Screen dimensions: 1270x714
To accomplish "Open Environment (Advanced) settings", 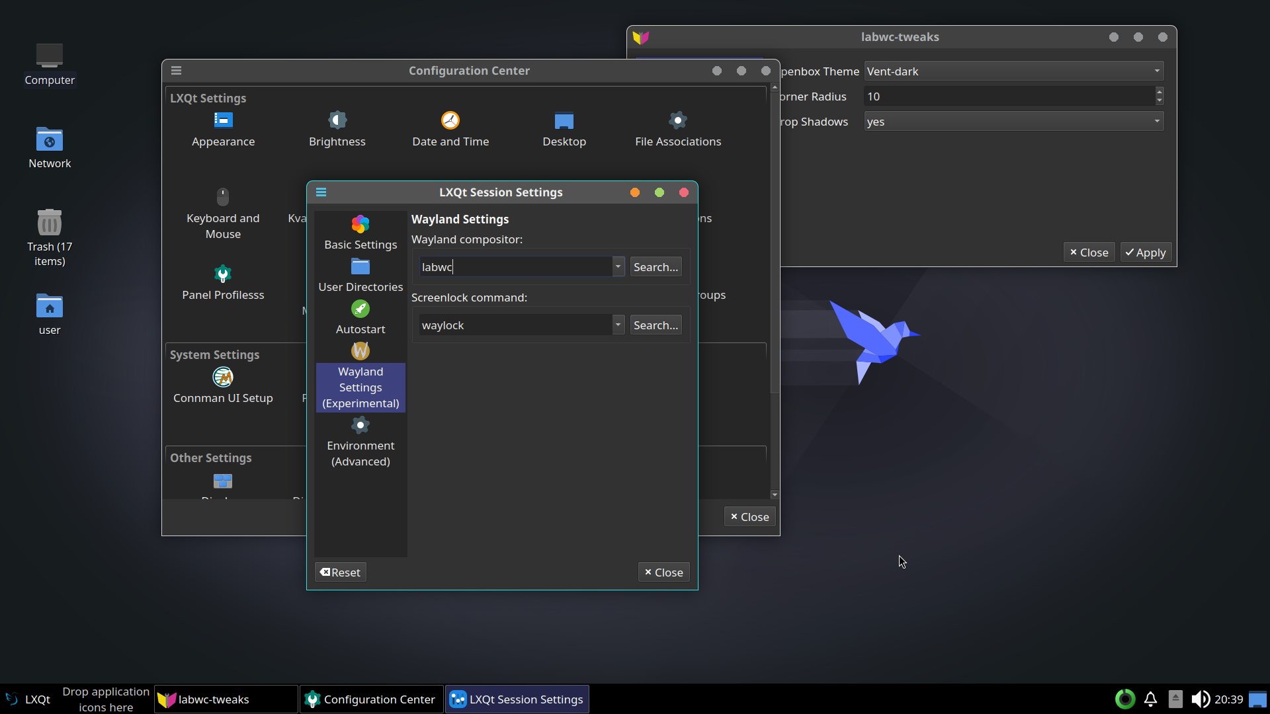I will (360, 442).
